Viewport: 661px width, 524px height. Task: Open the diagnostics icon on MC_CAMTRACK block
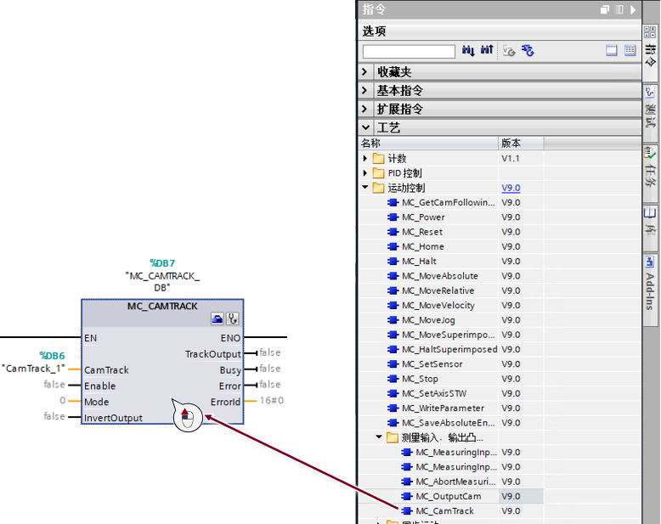(x=233, y=318)
